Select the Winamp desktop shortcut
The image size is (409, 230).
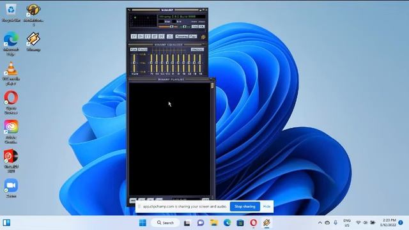(33, 42)
